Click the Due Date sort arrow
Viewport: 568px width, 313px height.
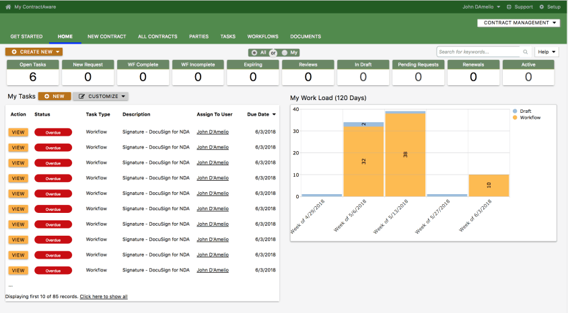pyautogui.click(x=274, y=115)
